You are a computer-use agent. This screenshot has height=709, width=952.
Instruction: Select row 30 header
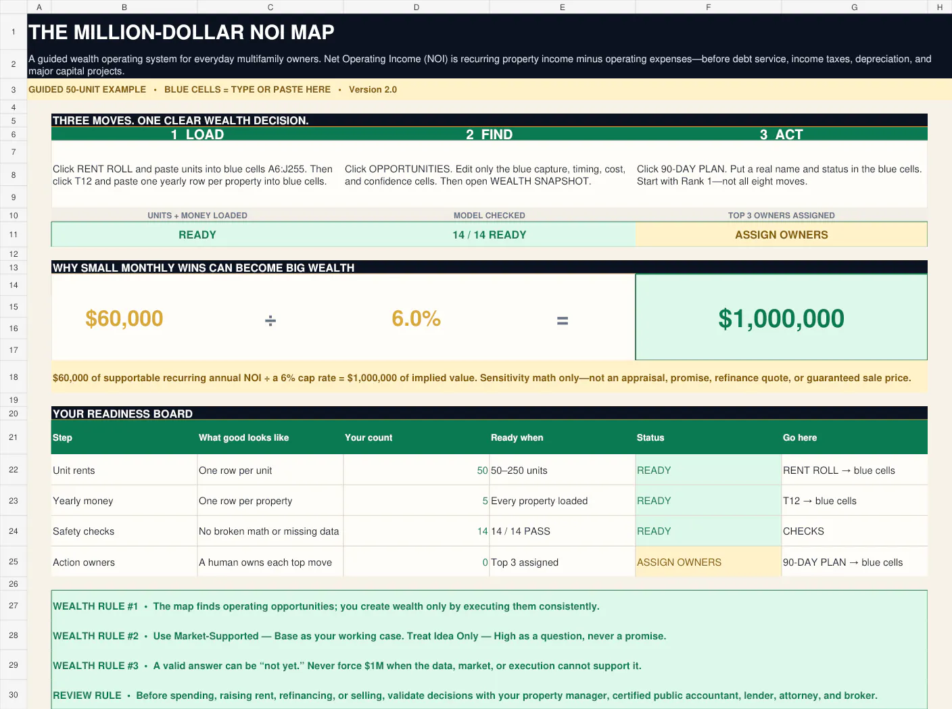pyautogui.click(x=14, y=695)
